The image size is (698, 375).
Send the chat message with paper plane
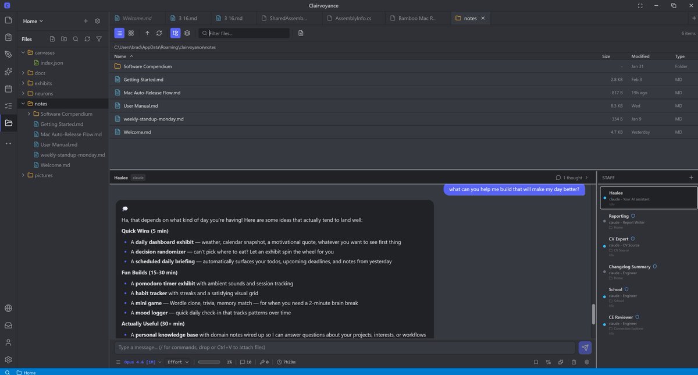click(x=585, y=348)
